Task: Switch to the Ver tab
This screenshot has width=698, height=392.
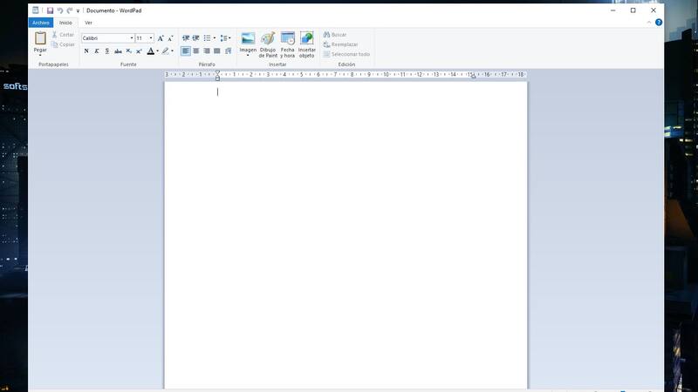Action: coord(88,23)
